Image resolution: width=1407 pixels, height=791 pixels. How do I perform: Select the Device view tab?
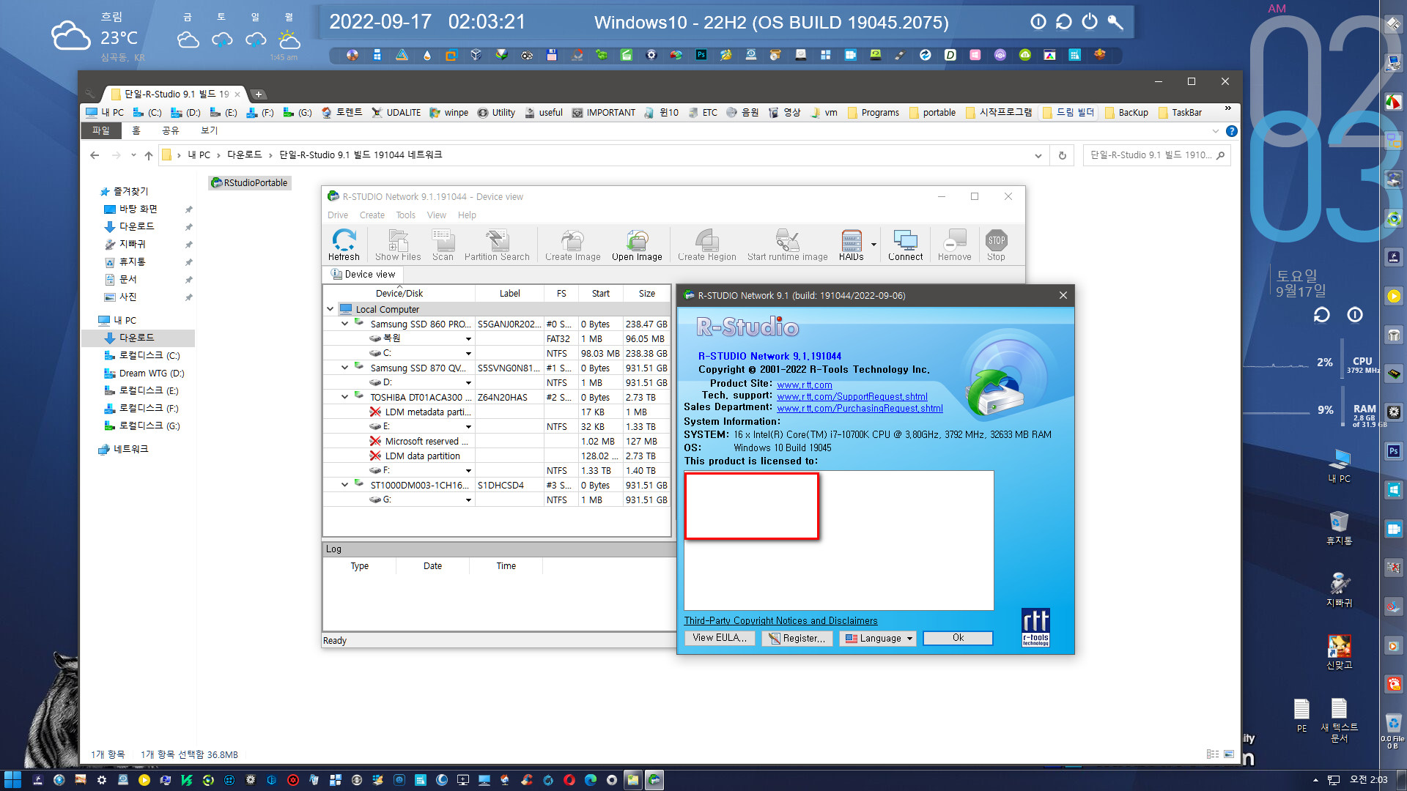coord(363,274)
